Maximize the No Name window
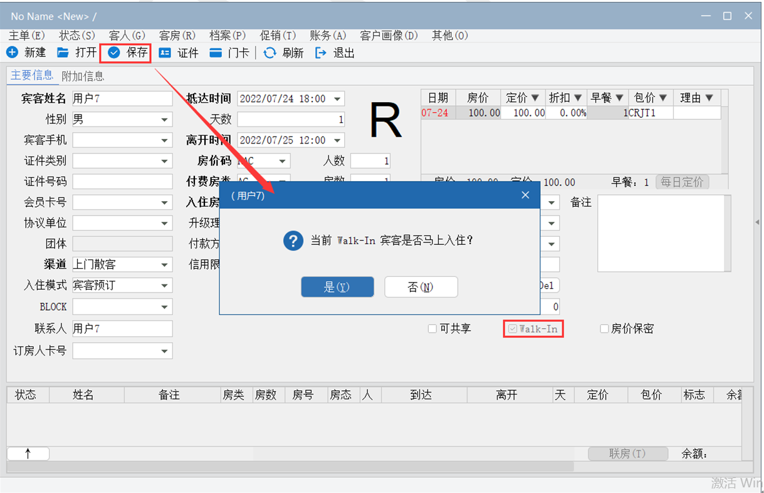 coord(727,16)
